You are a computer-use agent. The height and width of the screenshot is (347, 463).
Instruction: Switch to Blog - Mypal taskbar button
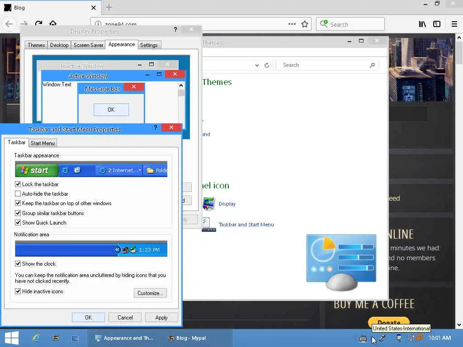point(196,338)
